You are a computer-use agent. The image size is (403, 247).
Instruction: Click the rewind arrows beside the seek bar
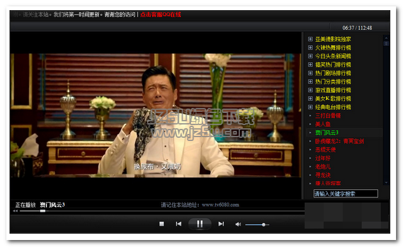[15, 211]
